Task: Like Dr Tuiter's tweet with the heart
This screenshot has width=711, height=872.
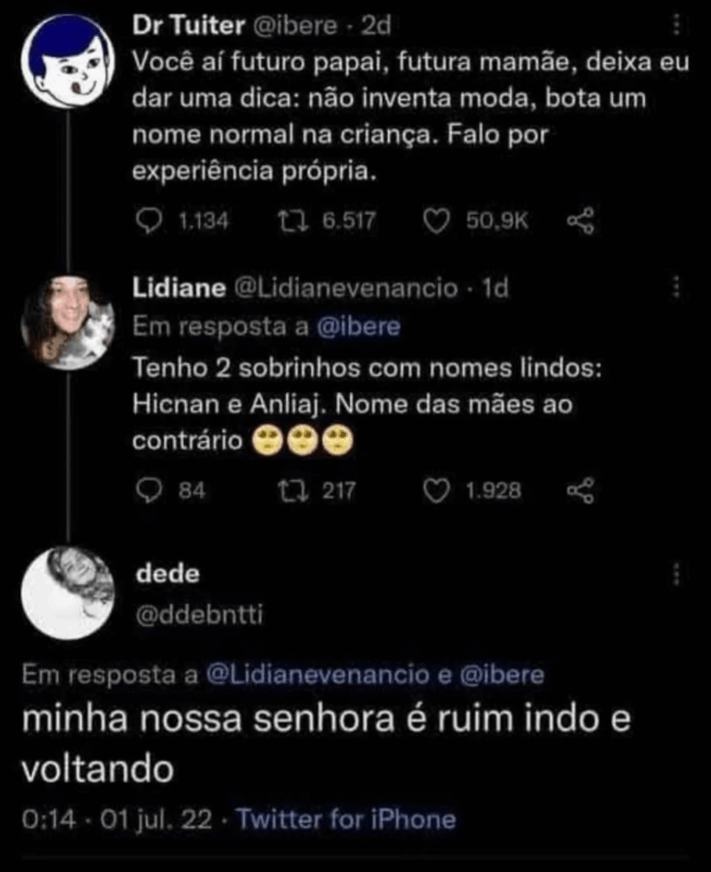Action: click(437, 221)
